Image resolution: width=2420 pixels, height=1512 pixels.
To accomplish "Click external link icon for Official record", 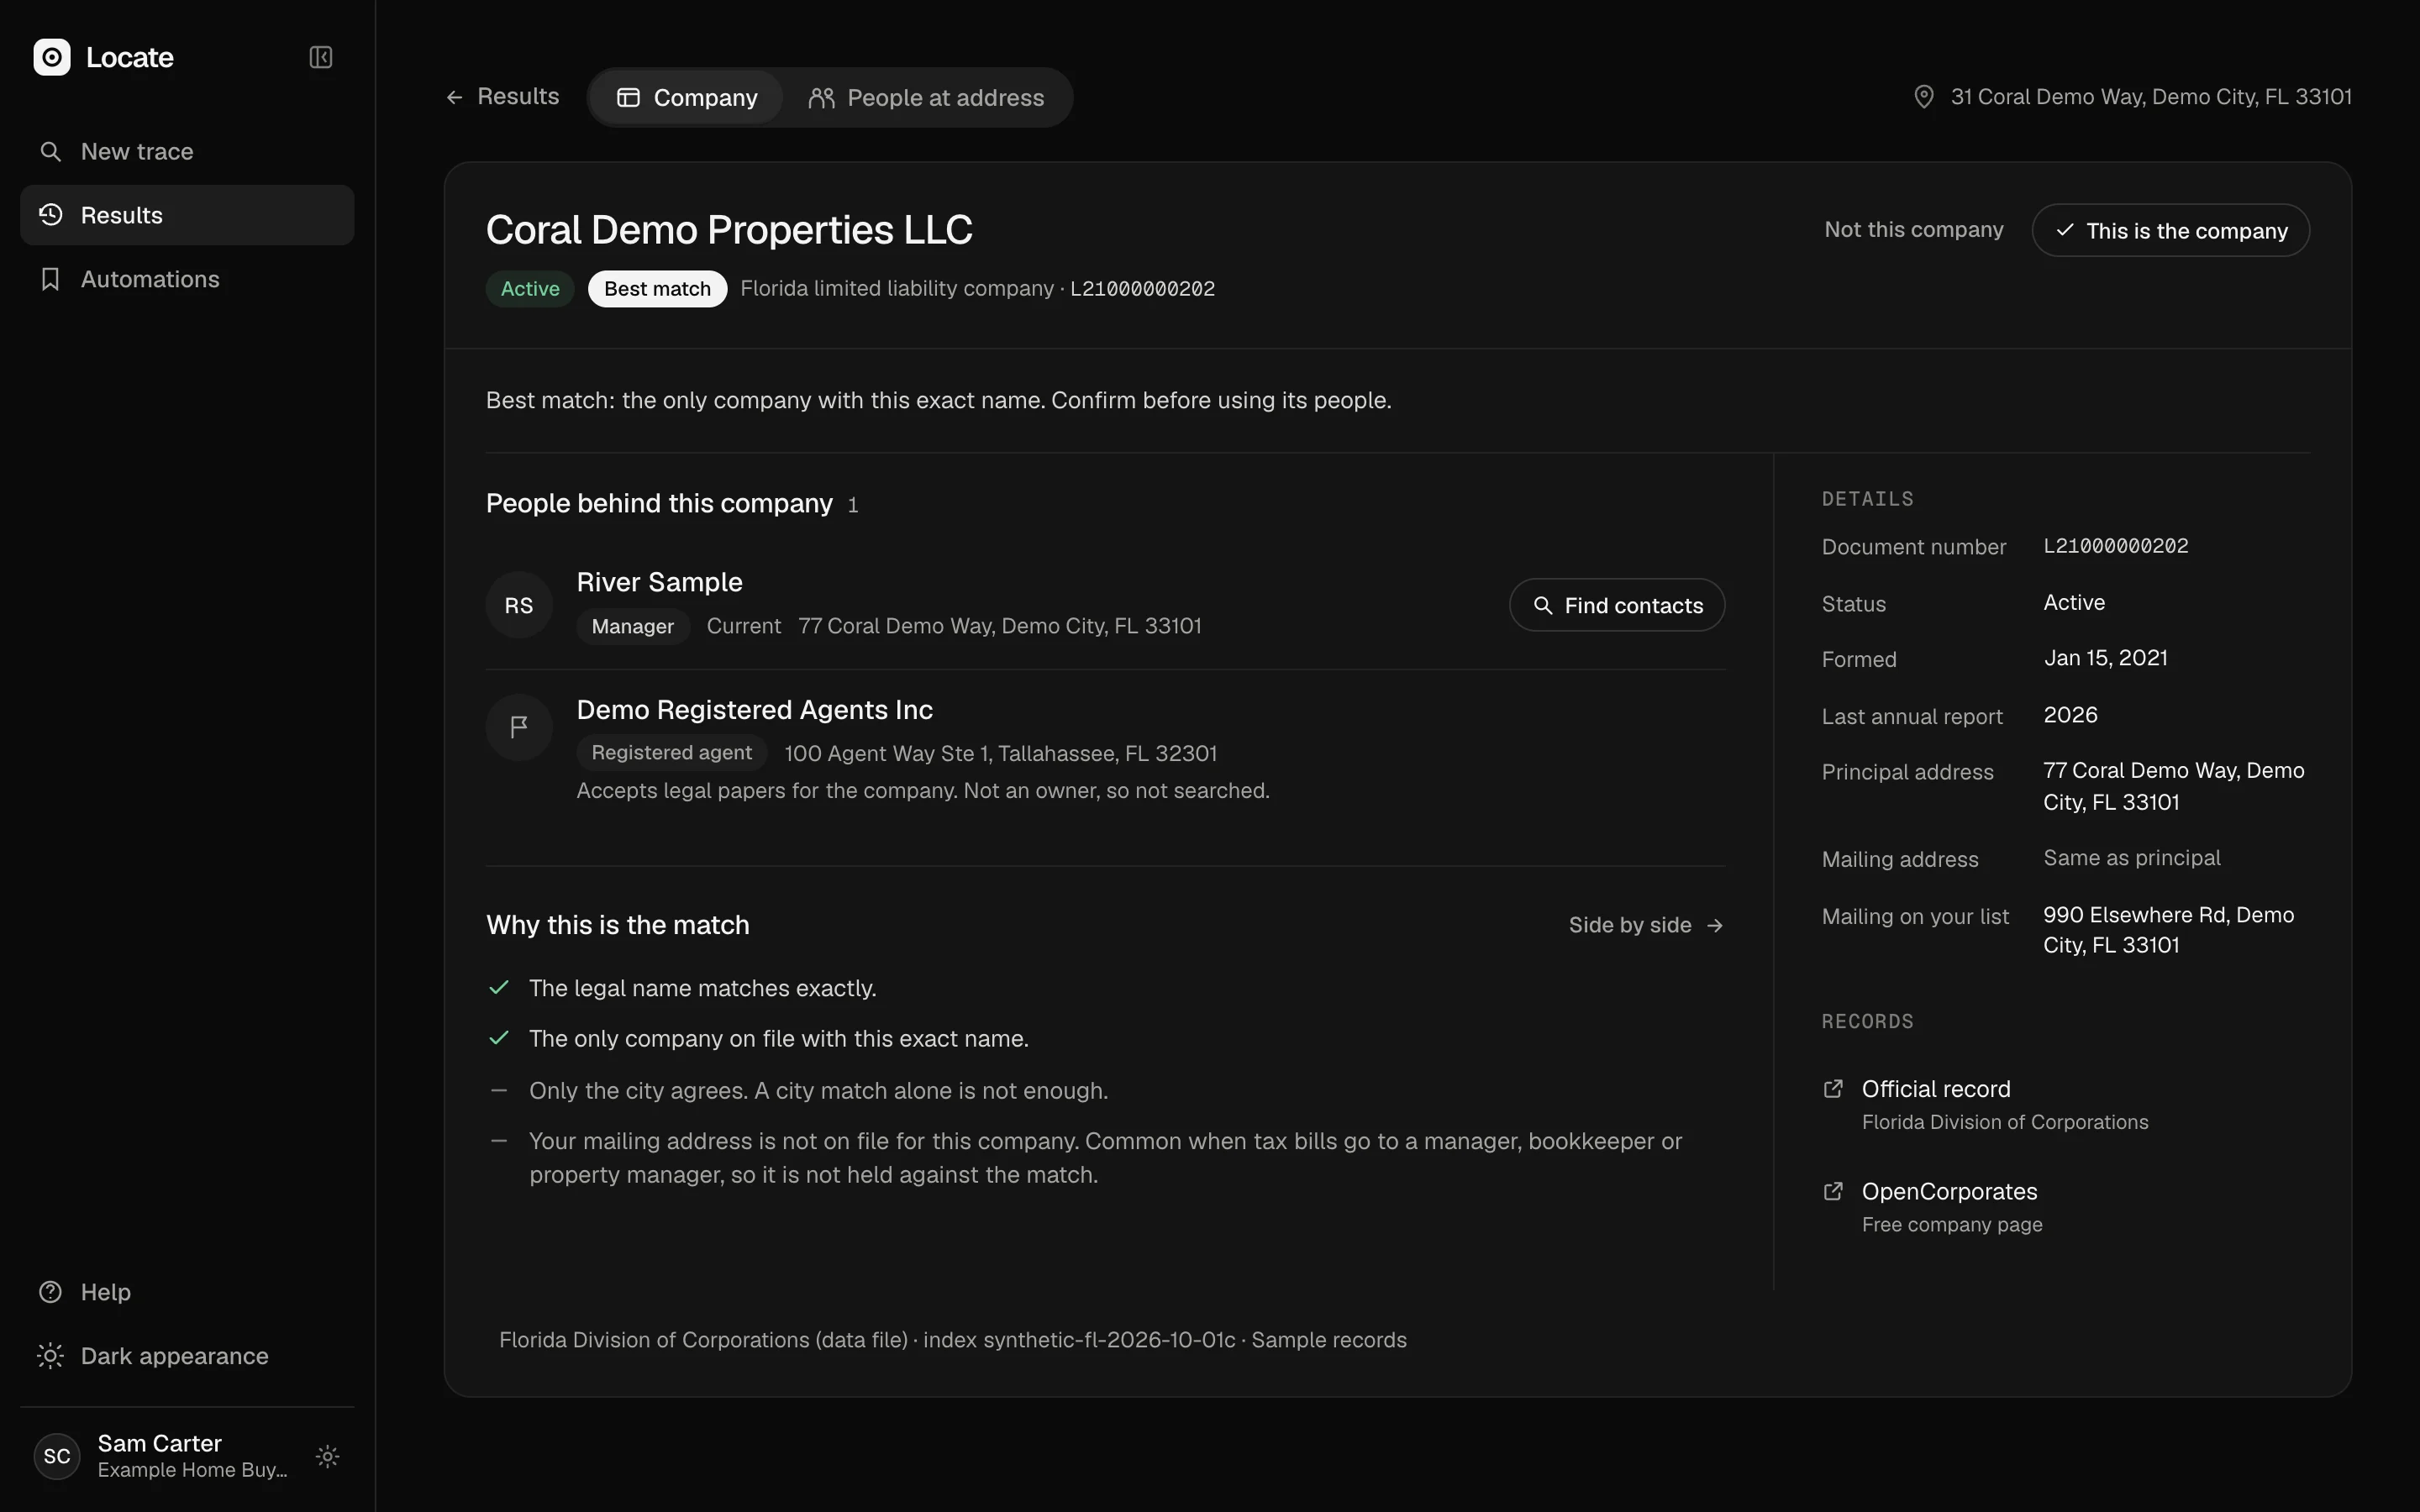I will point(1833,1089).
